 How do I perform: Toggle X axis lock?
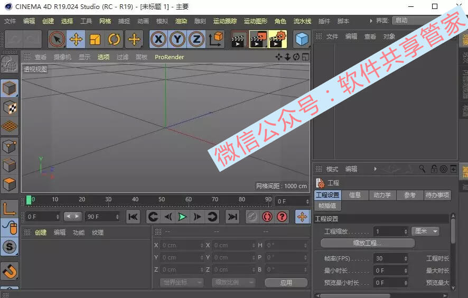click(158, 39)
